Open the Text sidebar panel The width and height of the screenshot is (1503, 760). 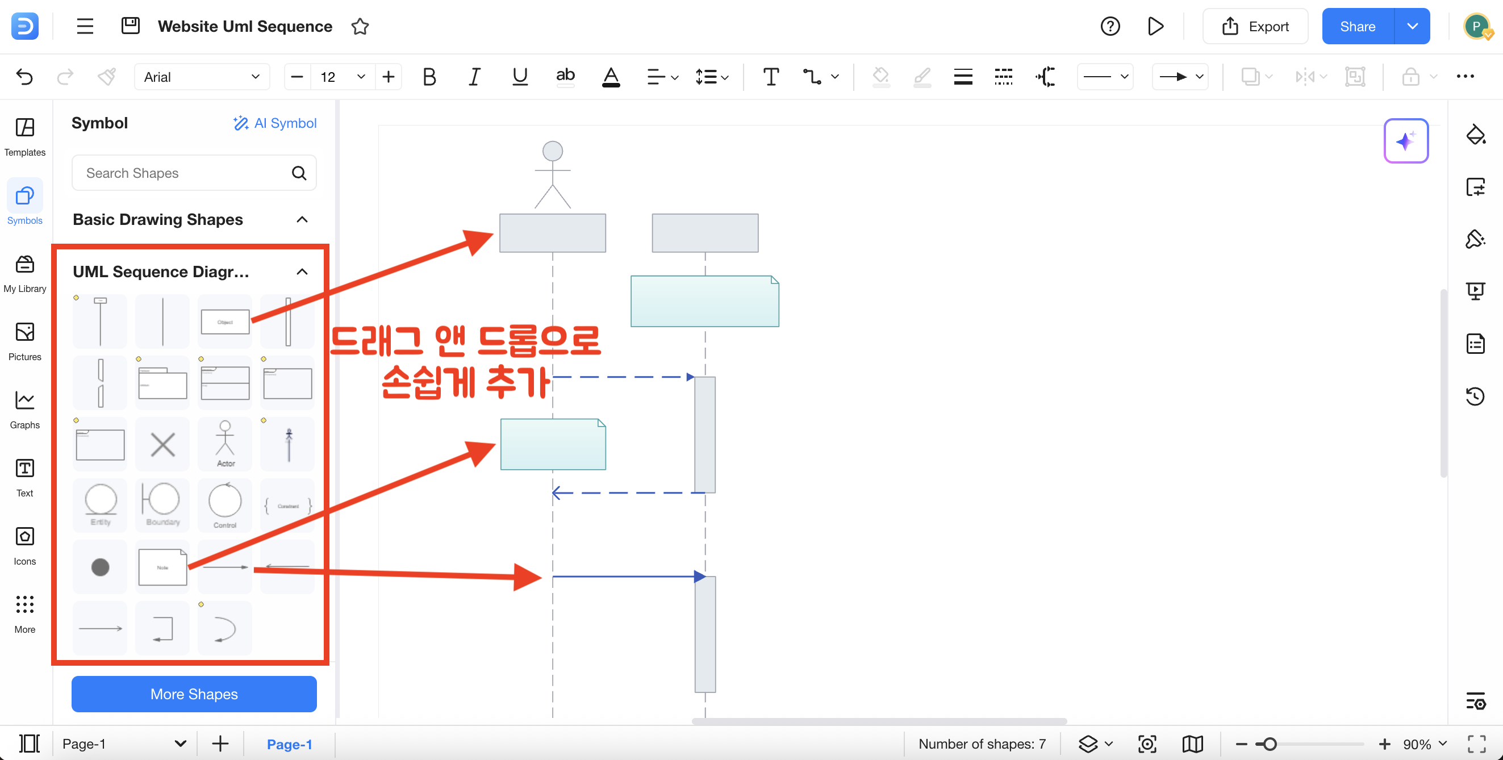click(24, 478)
